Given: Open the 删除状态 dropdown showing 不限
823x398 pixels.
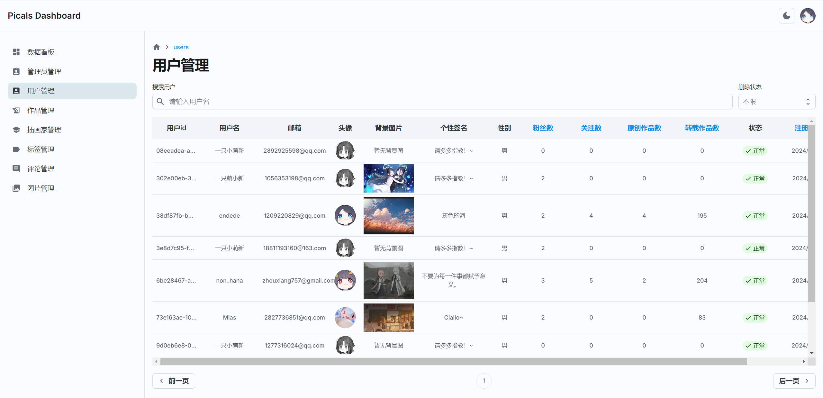Looking at the screenshot, I should click(x=777, y=102).
